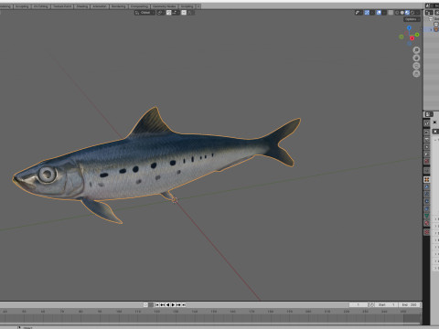The width and height of the screenshot is (439, 329).
Task: Open the viewport shading options dropdown
Action: 417,13
